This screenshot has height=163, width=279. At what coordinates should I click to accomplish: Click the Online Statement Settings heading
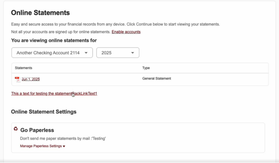[x=44, y=112]
